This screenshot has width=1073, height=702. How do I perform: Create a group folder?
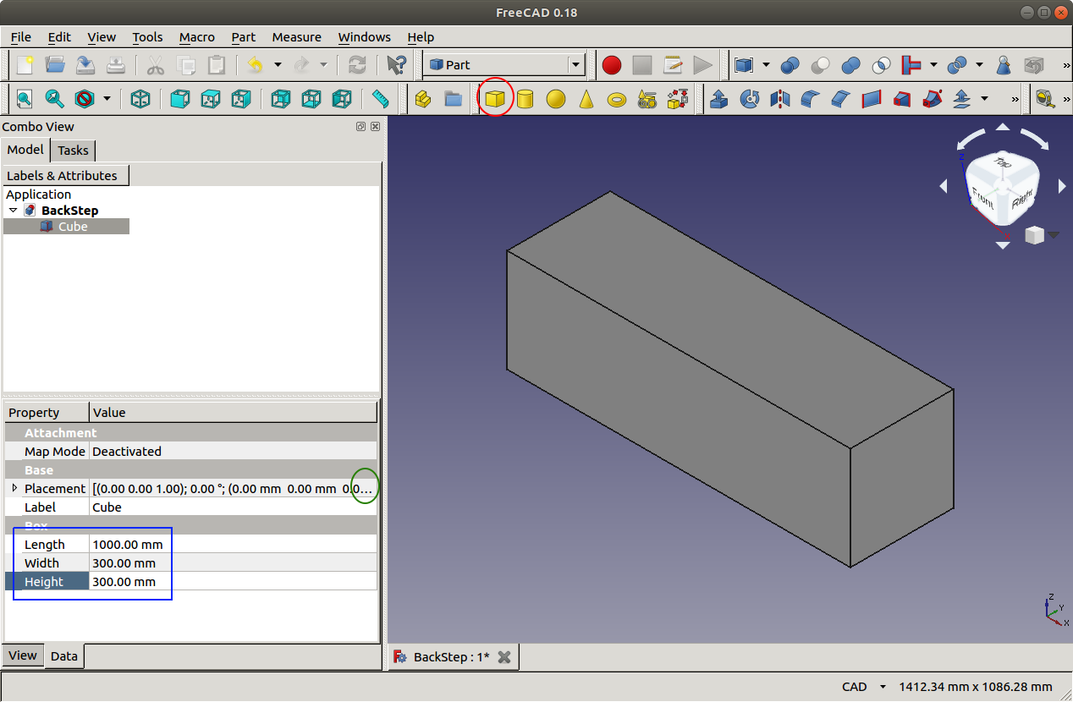(x=454, y=99)
